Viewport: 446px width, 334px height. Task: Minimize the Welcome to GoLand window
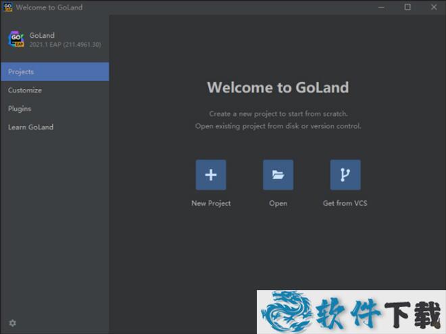point(383,7)
